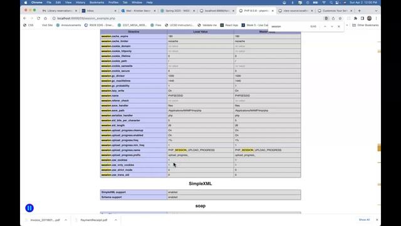The width and height of the screenshot is (401, 226).
Task: Open the Window menu
Action: (137, 3)
